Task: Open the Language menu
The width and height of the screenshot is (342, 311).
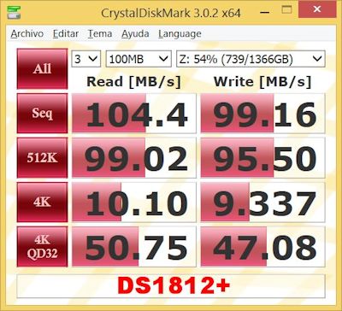Action: [x=180, y=33]
